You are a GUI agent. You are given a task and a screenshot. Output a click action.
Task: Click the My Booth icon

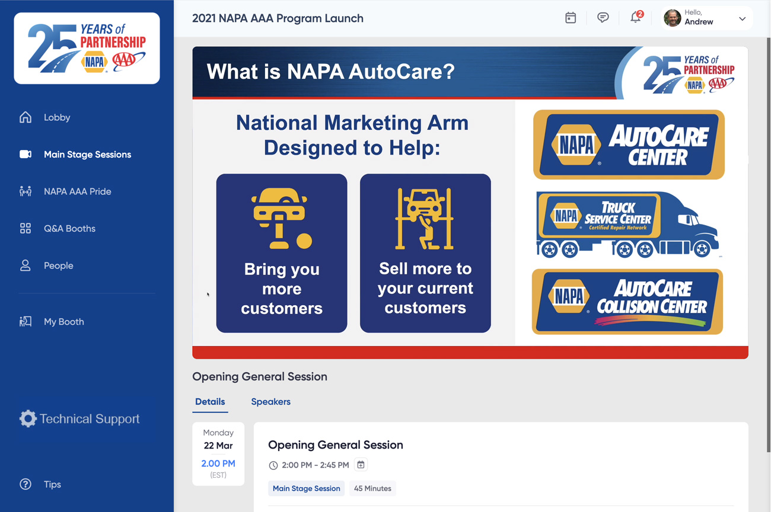26,322
